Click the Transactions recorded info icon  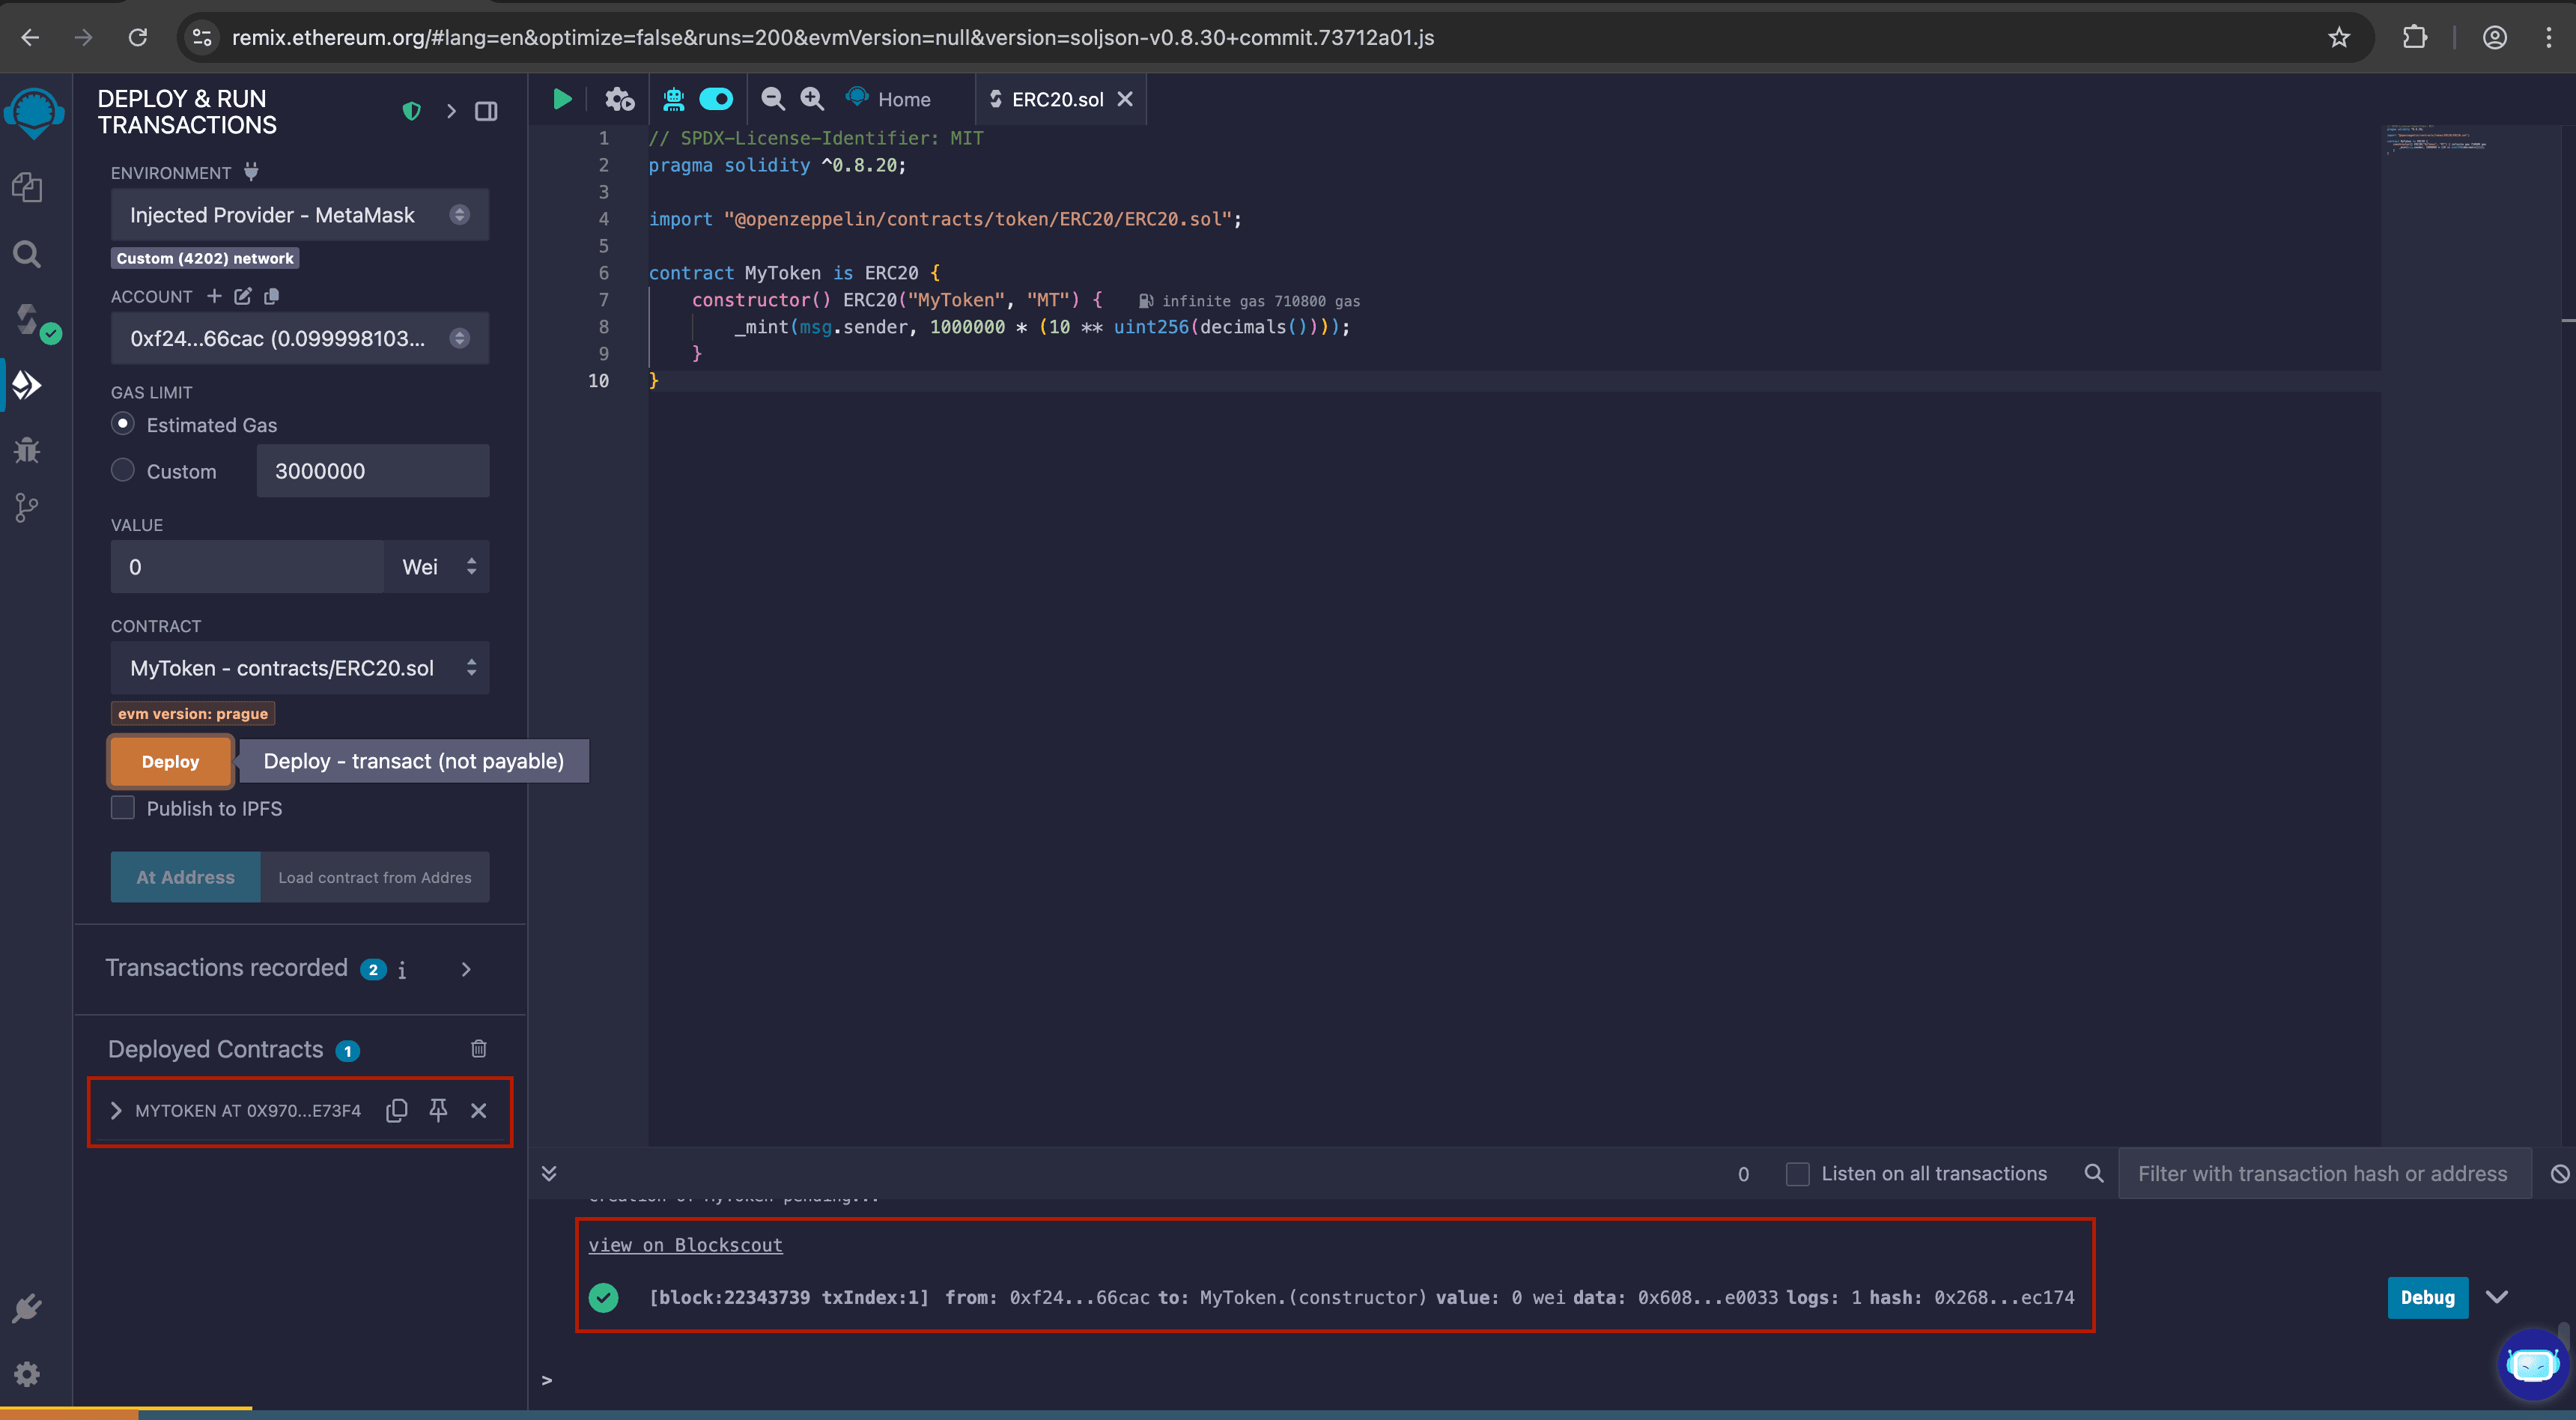click(402, 969)
